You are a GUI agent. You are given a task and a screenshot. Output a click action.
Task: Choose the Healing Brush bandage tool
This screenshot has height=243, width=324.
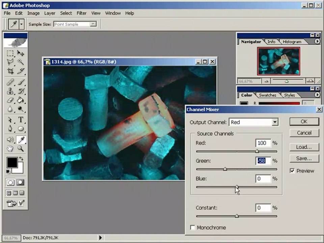click(10, 82)
